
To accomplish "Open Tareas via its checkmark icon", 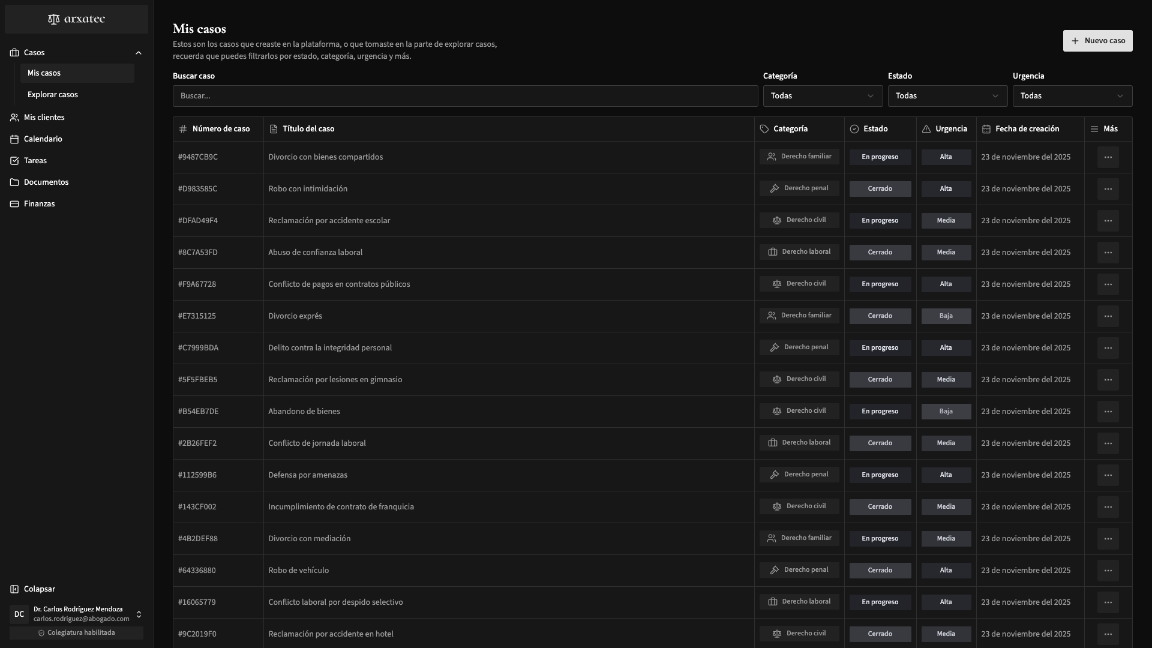I will click(14, 161).
